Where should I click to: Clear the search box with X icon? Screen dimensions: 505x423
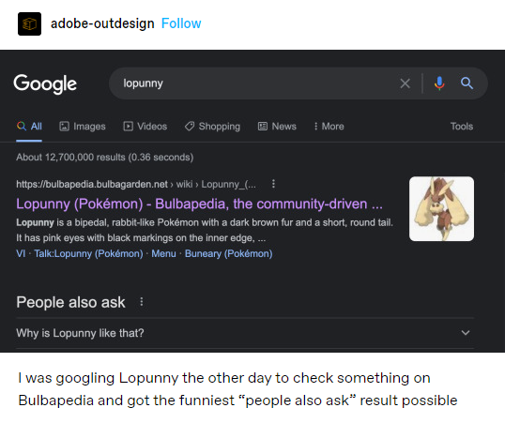coord(405,83)
